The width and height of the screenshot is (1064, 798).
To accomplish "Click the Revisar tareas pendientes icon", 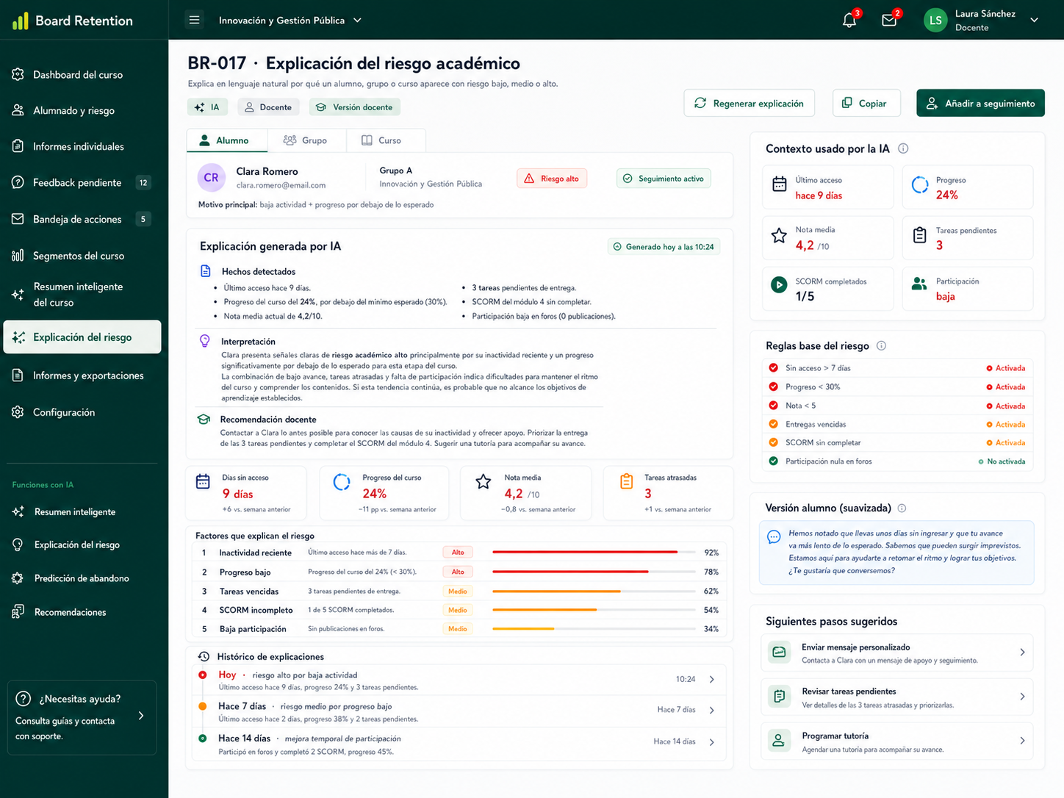I will (x=780, y=696).
